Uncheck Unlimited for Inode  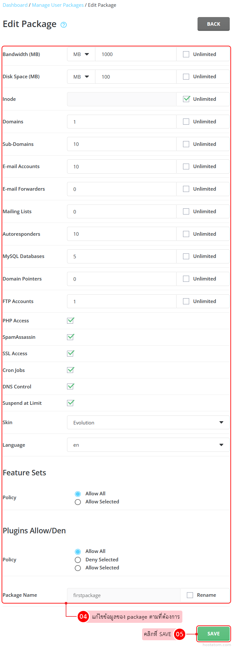pos(186,99)
